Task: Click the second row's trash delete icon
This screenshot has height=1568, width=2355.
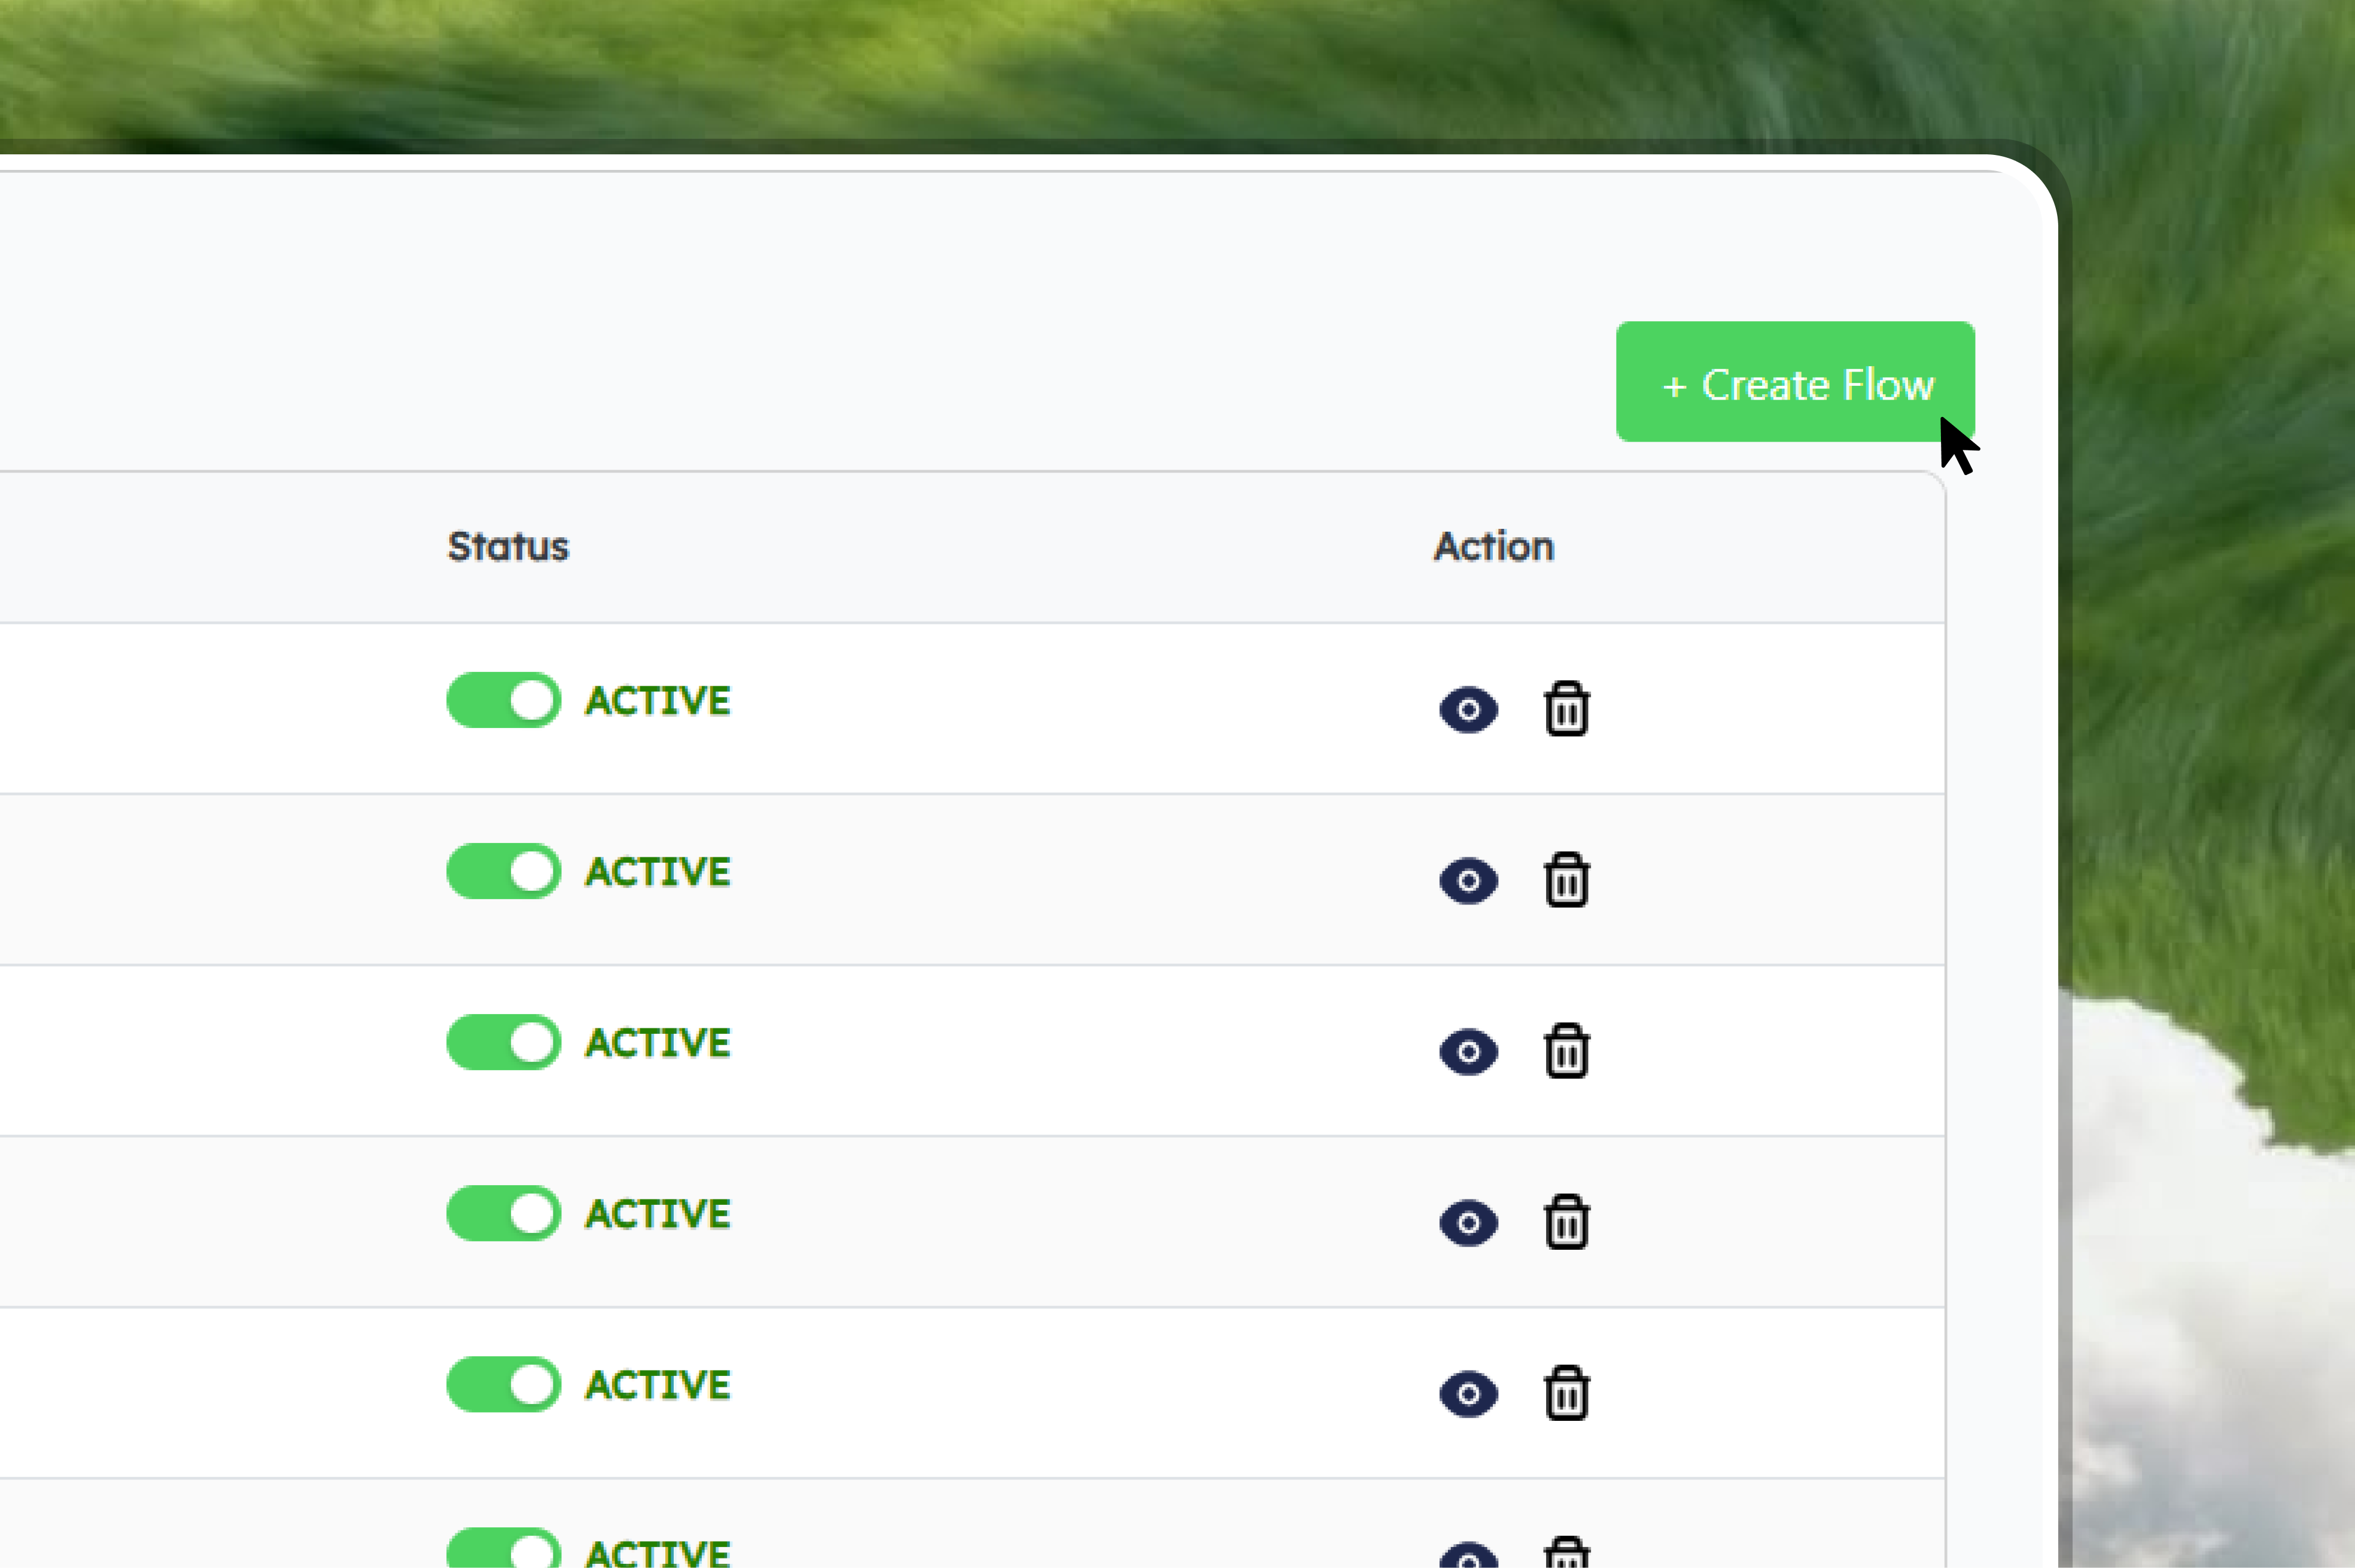Action: (1566, 880)
